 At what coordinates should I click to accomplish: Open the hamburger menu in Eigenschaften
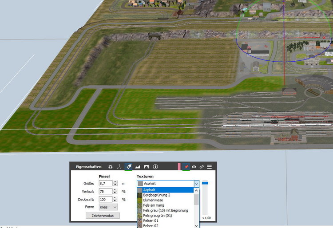pos(210,167)
